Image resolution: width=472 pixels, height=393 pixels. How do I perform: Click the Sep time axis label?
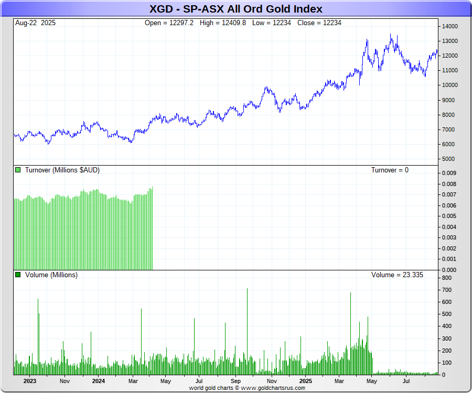pos(235,381)
